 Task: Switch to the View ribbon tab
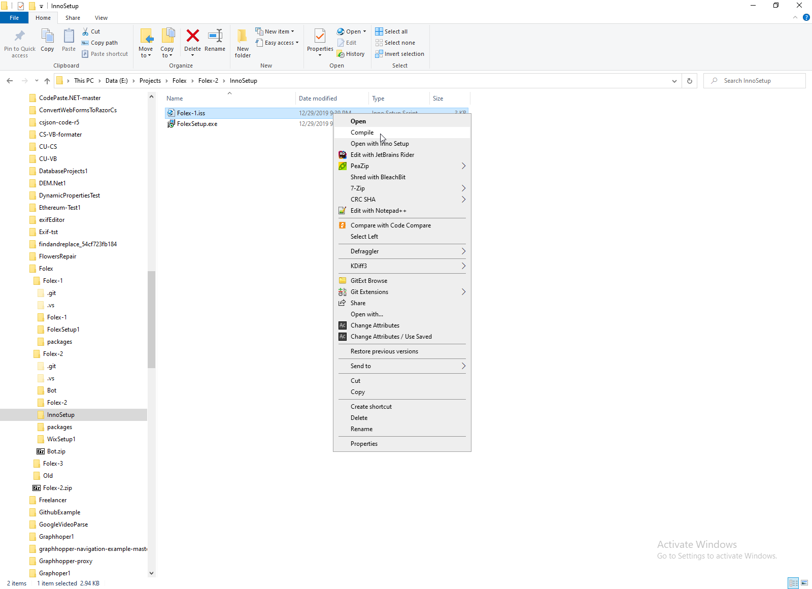[x=101, y=18]
